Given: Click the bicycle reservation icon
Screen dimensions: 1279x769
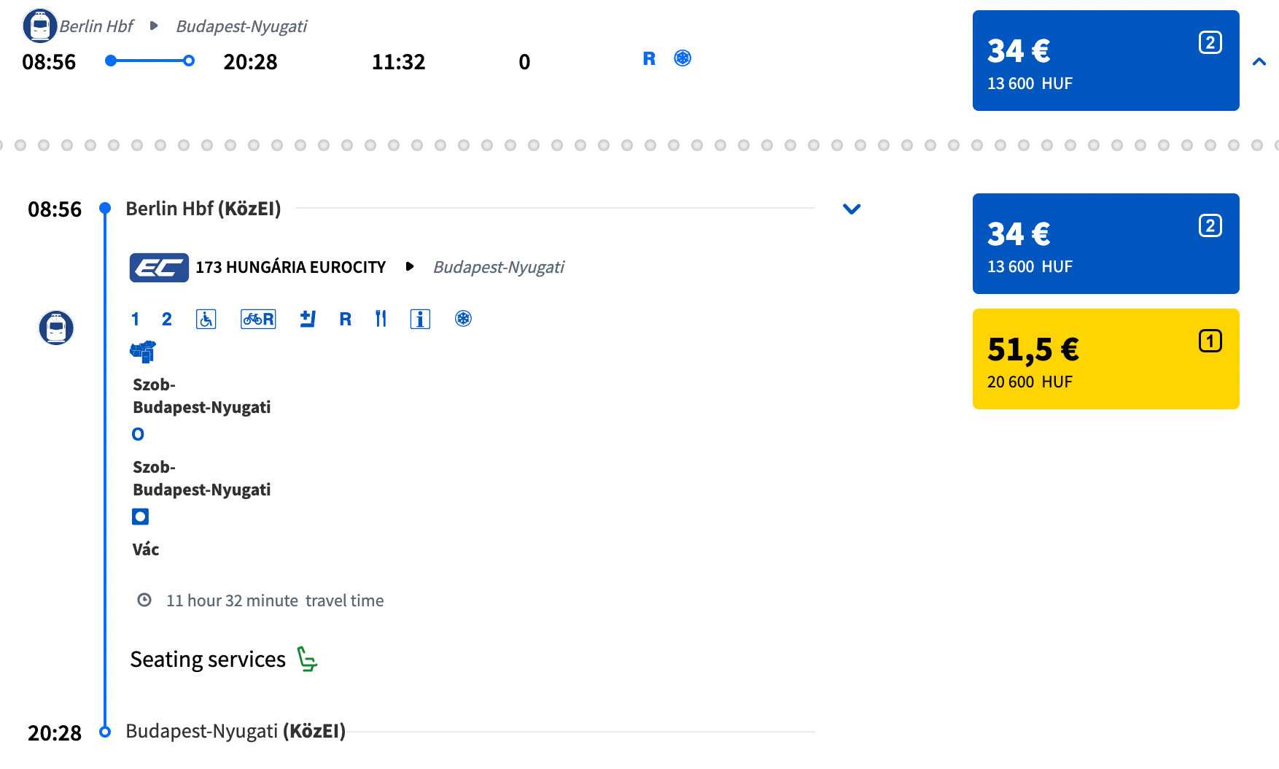Looking at the screenshot, I should click(x=258, y=319).
